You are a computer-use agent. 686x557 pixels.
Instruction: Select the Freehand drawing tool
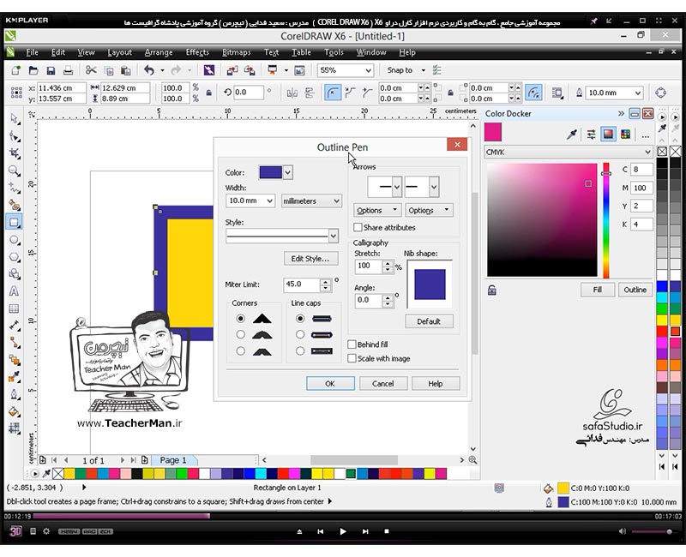pos(15,188)
